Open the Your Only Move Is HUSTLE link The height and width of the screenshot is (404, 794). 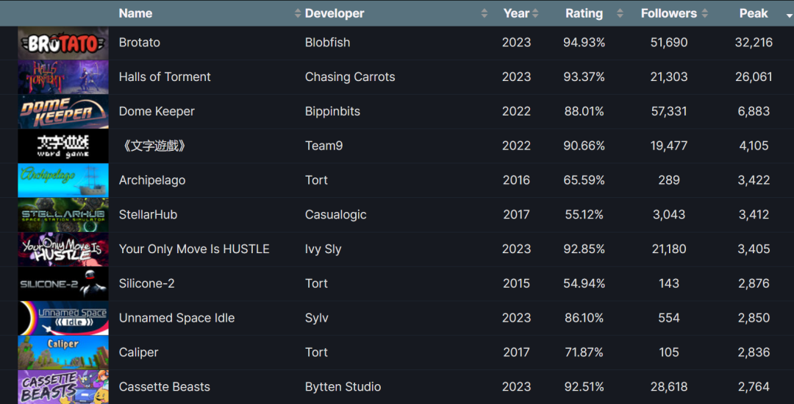coord(194,249)
